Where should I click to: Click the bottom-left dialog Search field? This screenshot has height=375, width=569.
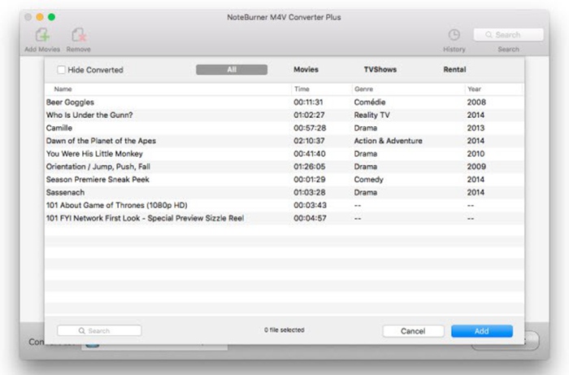(x=99, y=331)
